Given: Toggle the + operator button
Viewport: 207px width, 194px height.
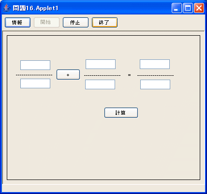Looking at the screenshot, I should pos(68,75).
